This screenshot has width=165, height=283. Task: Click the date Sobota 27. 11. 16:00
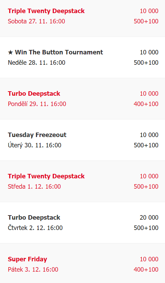[x=36, y=21]
